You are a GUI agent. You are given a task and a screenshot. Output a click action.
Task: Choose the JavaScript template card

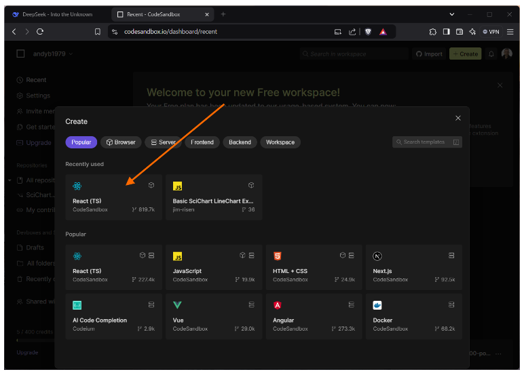pos(214,267)
